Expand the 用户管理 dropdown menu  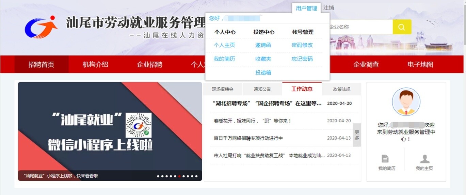306,8
